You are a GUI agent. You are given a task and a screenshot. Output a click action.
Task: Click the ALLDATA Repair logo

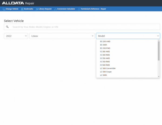[18, 3]
